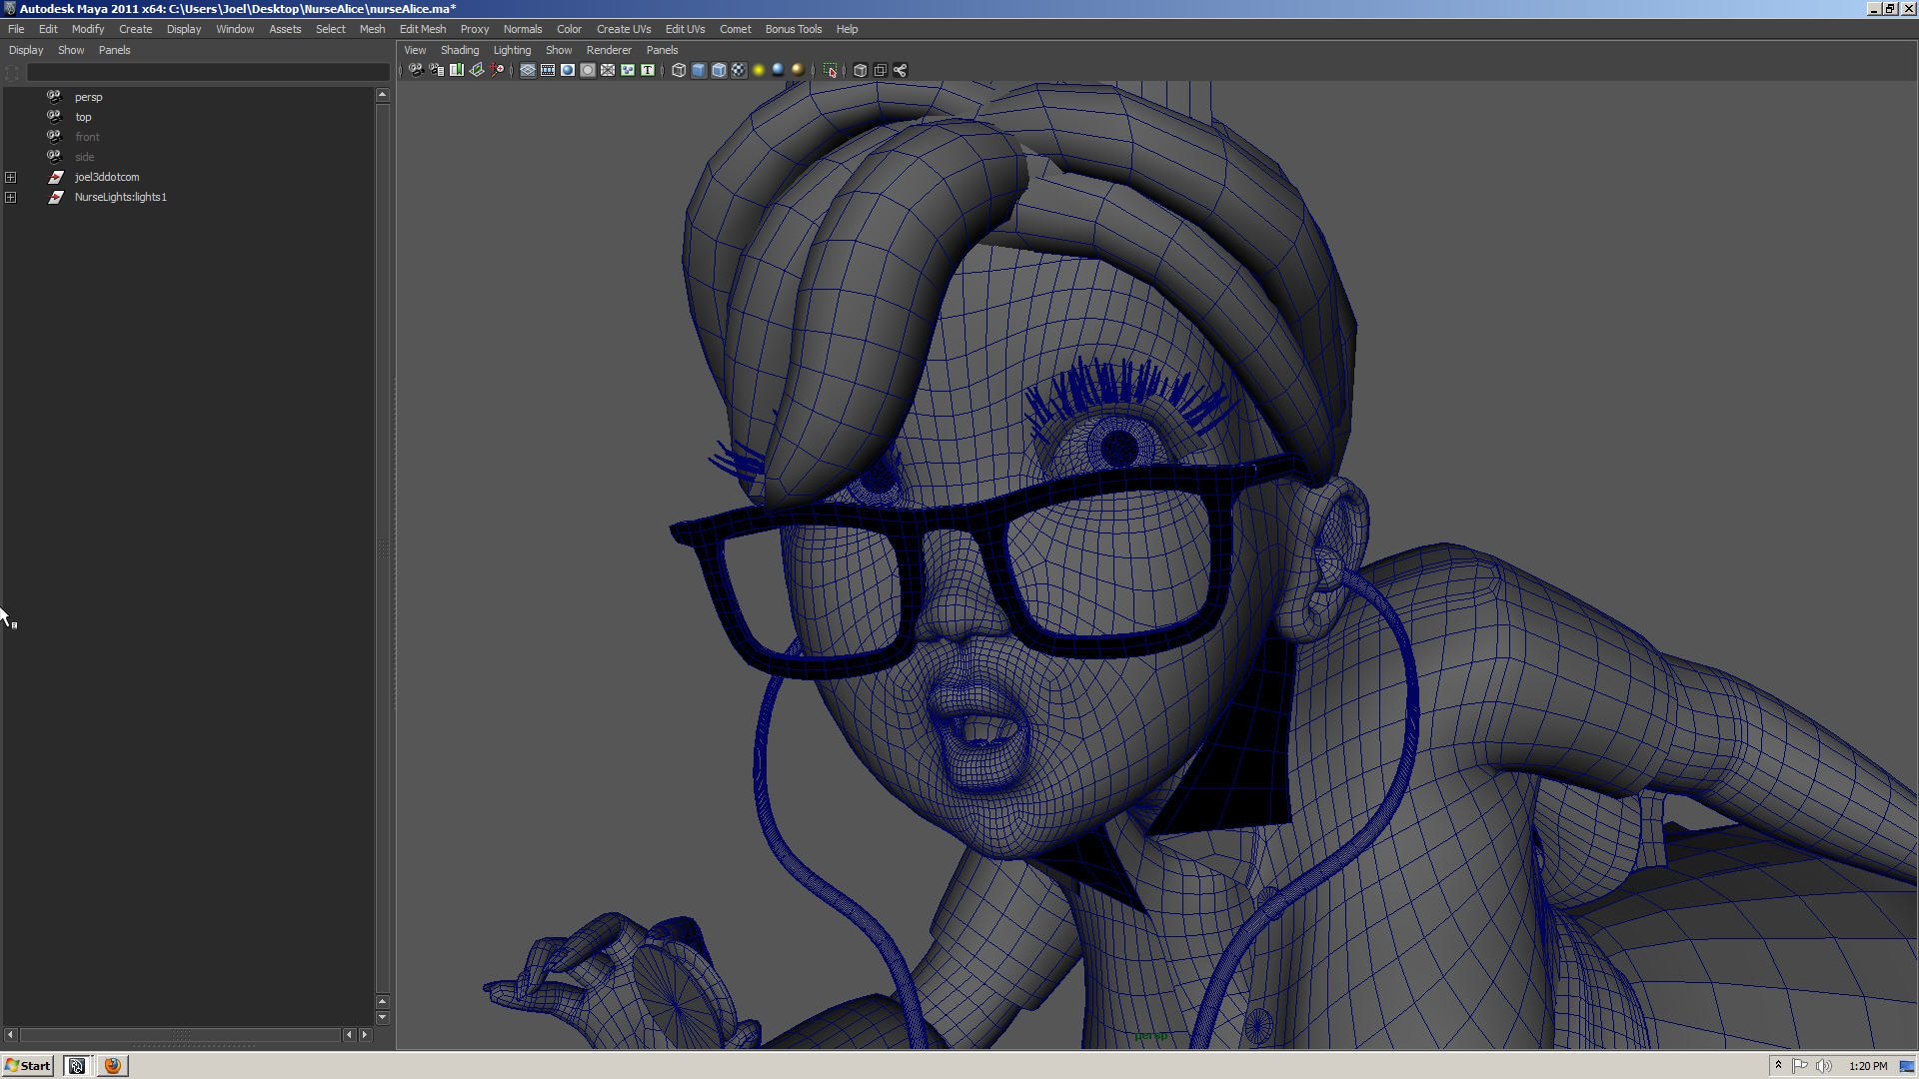Toggle the viewport Grid icon
This screenshot has height=1079, width=1919.
click(x=528, y=70)
